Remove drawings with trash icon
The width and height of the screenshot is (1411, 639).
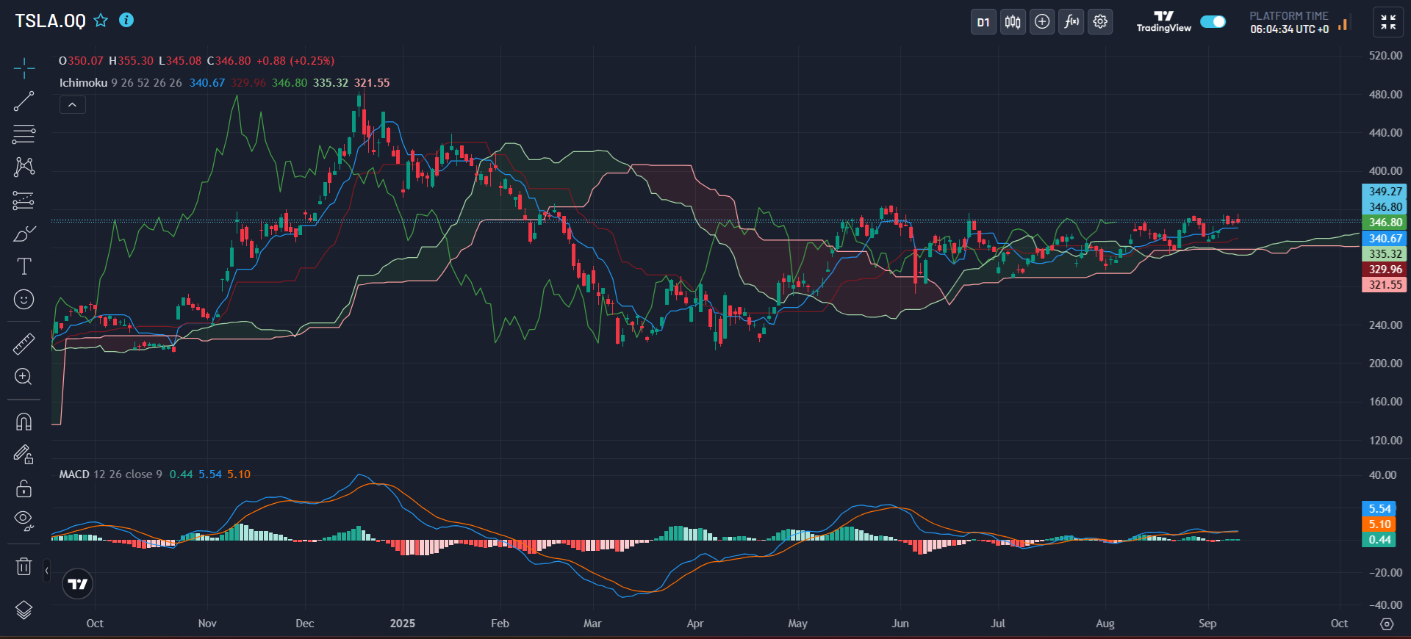tap(24, 566)
